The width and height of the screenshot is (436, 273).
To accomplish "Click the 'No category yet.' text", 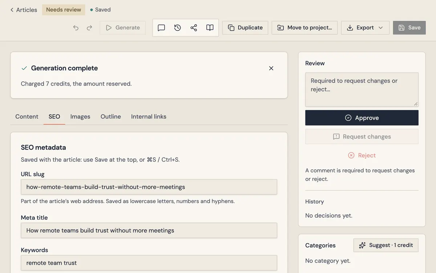I will (x=328, y=261).
